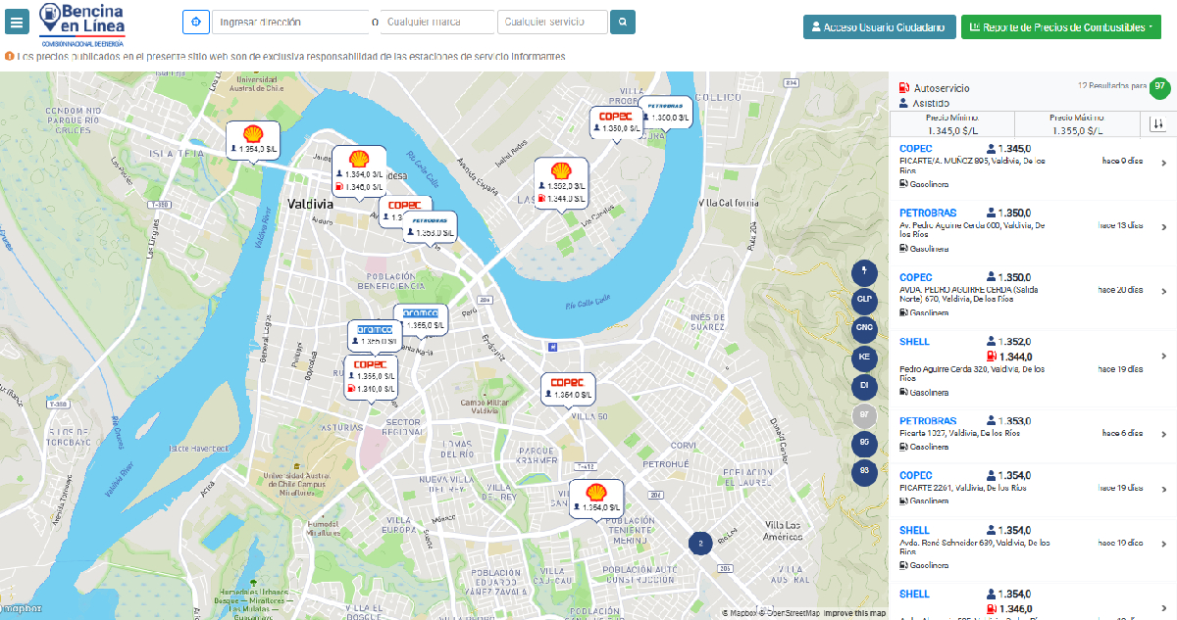Click the sort order arrows icon
Image resolution: width=1177 pixels, height=620 pixels.
coord(1158,124)
